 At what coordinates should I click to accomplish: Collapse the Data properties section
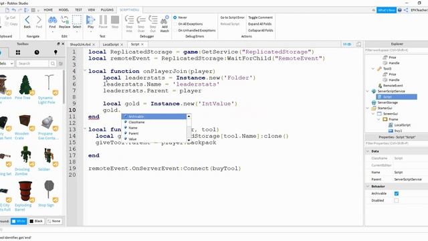(x=368, y=151)
